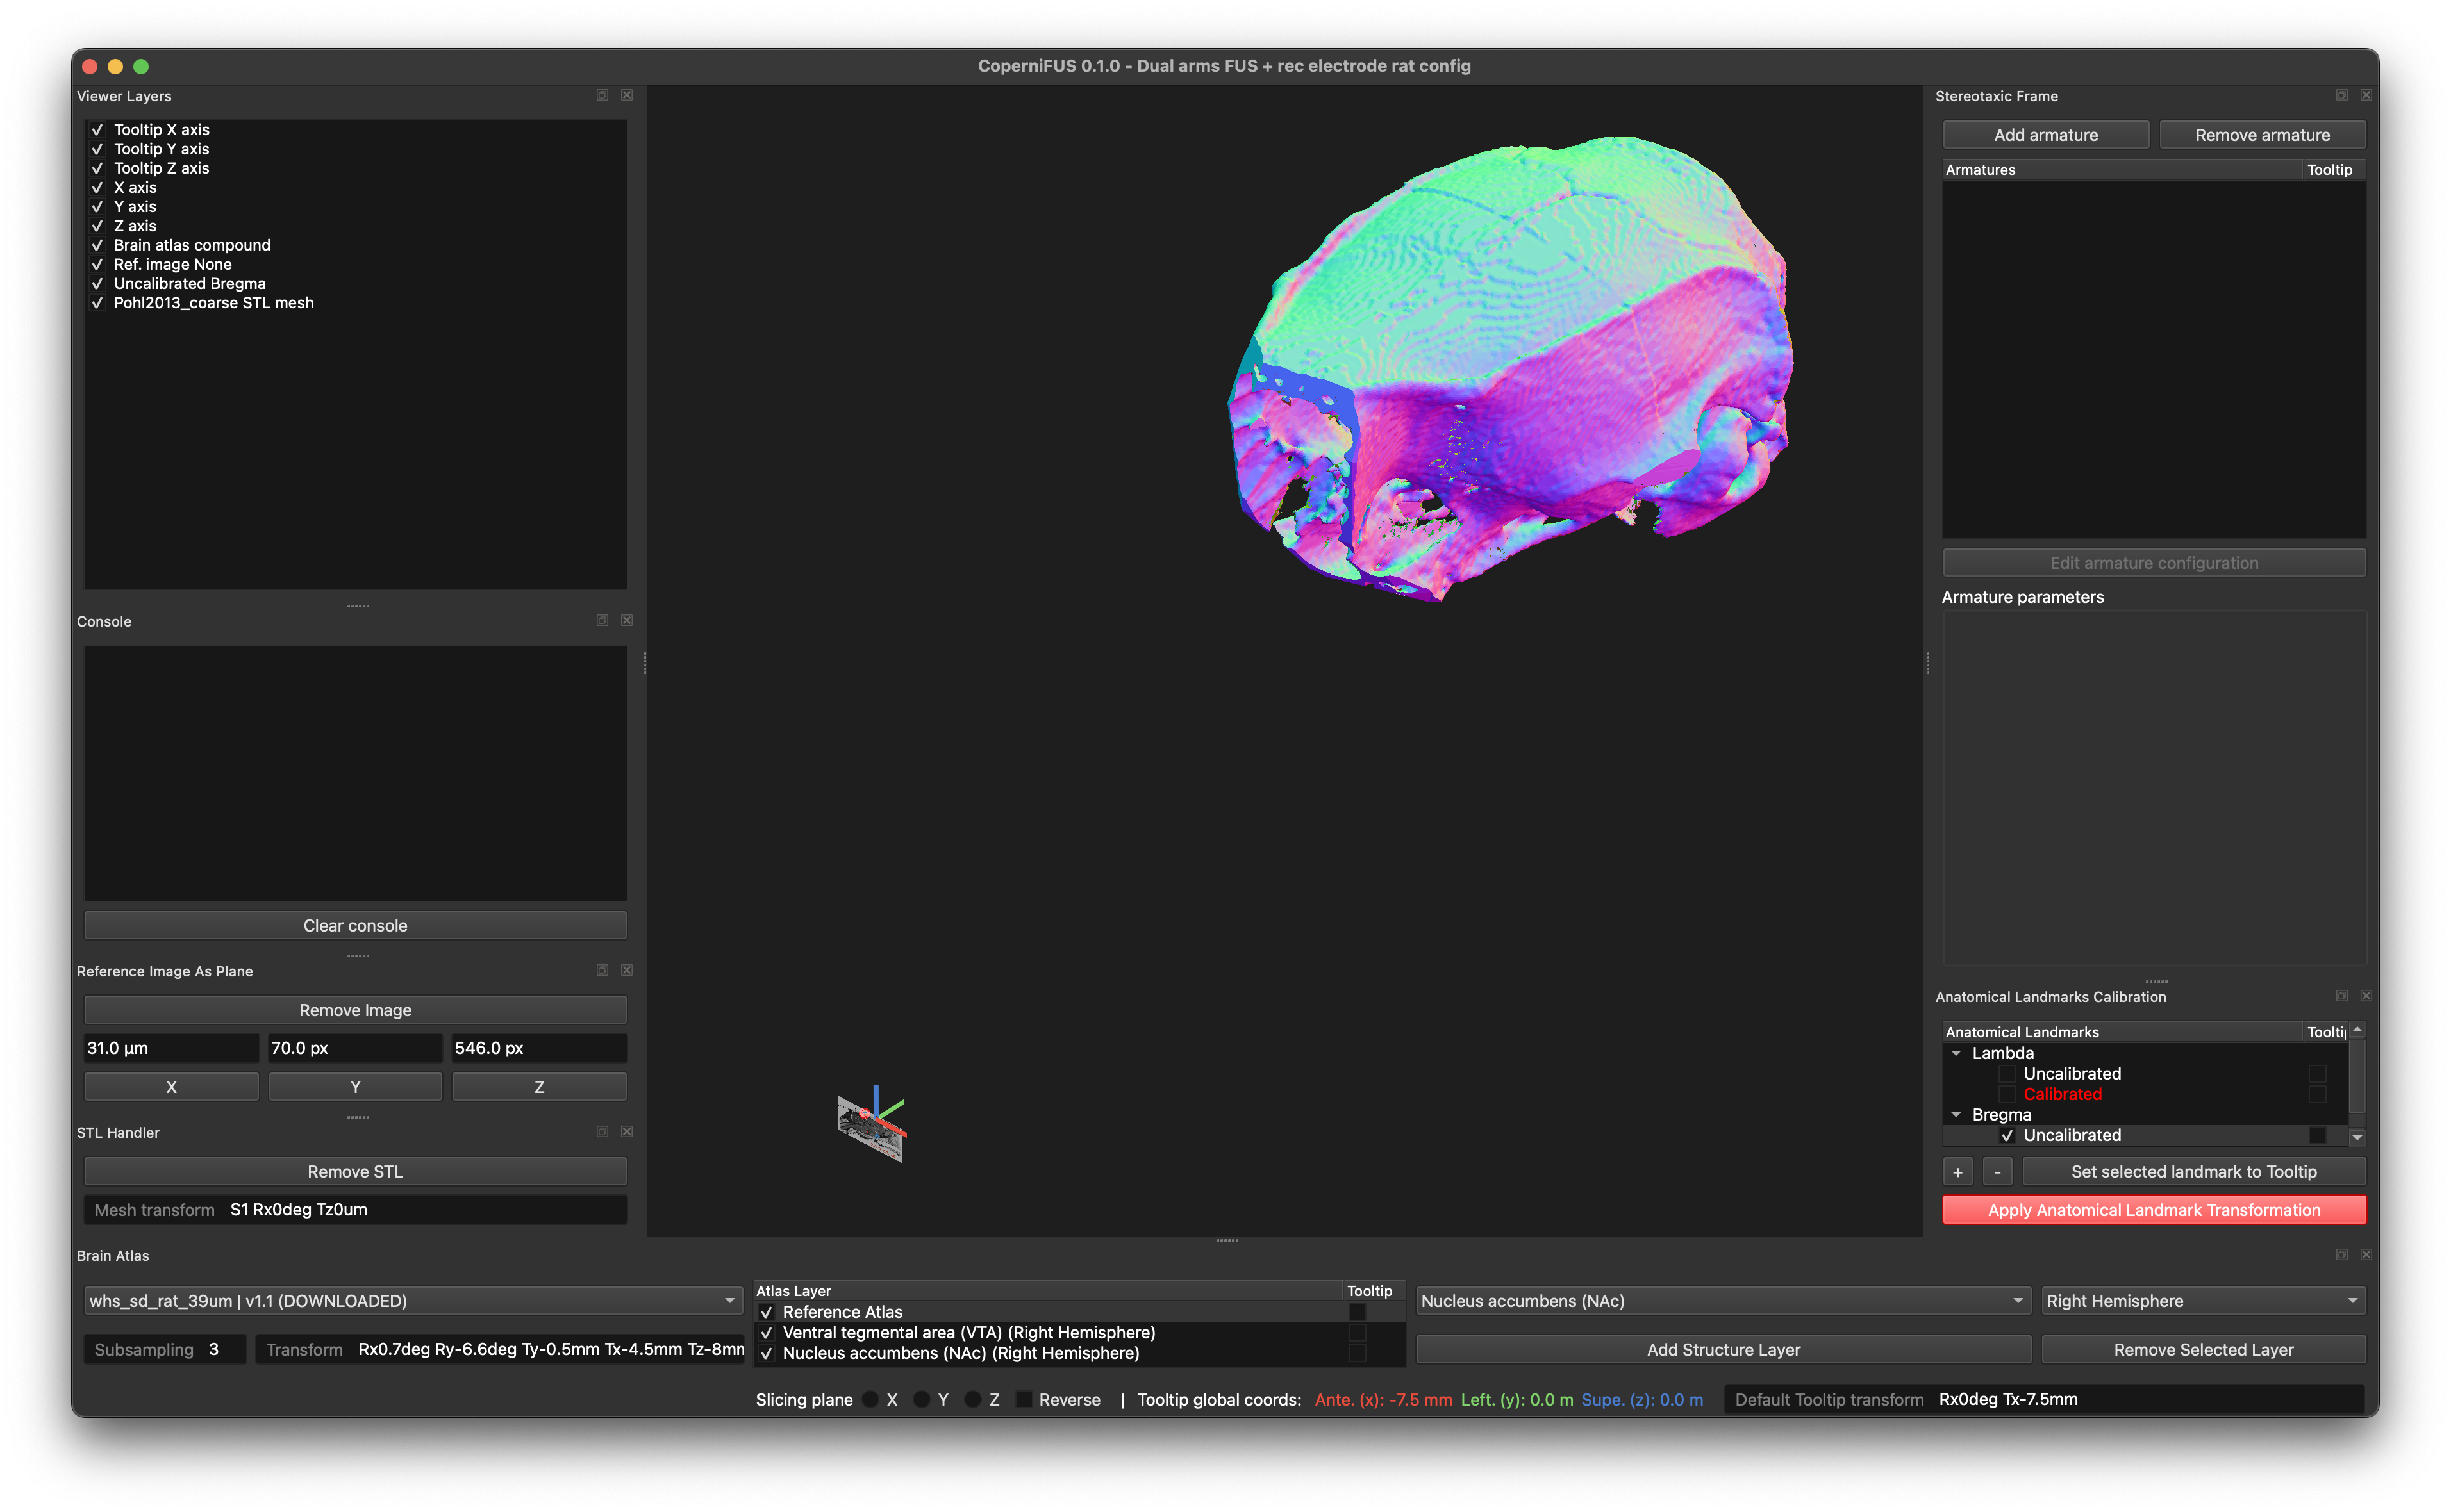Float the STL Handler panel
The image size is (2451, 1512).
click(602, 1131)
